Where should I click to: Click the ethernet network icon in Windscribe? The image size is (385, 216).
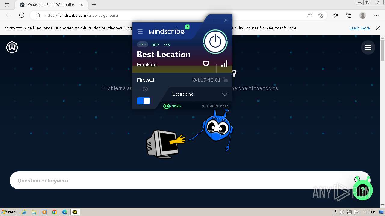[x=206, y=64]
